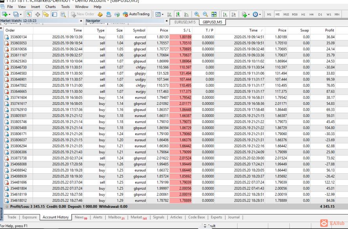This screenshot has height=229, width=348.
Task: Sort by the Profit column header
Action: tap(330, 30)
